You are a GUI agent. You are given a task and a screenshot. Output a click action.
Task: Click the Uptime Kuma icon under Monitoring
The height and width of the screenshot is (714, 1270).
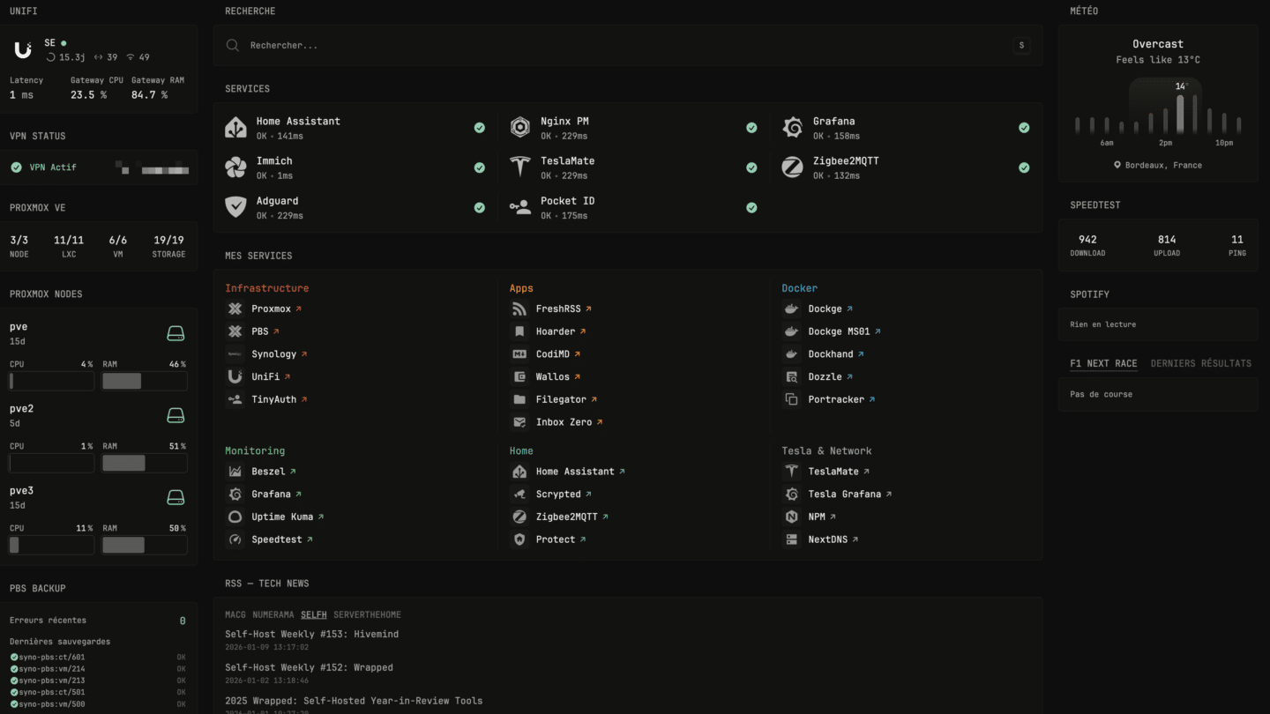(235, 517)
